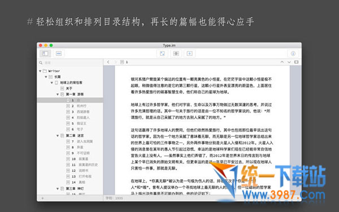Collapse the 长篇 group triangle

pos(46,77)
